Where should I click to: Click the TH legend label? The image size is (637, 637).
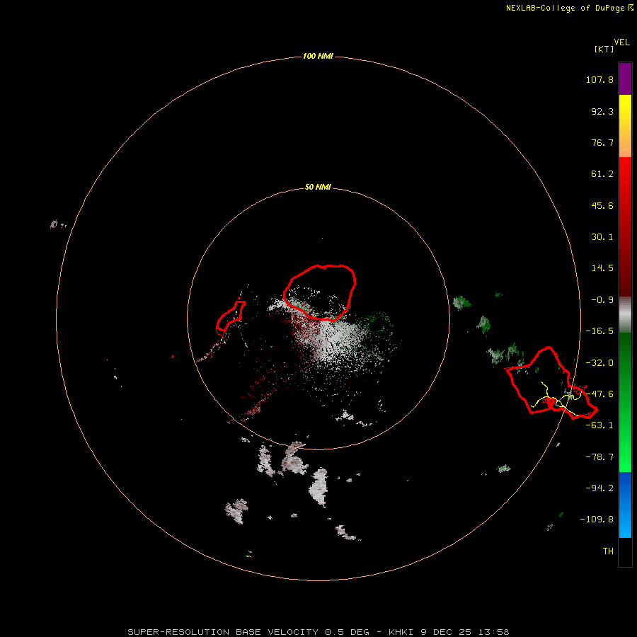point(608,551)
